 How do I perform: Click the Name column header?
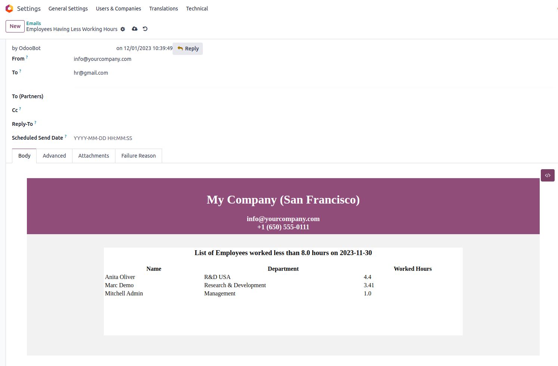[154, 269]
